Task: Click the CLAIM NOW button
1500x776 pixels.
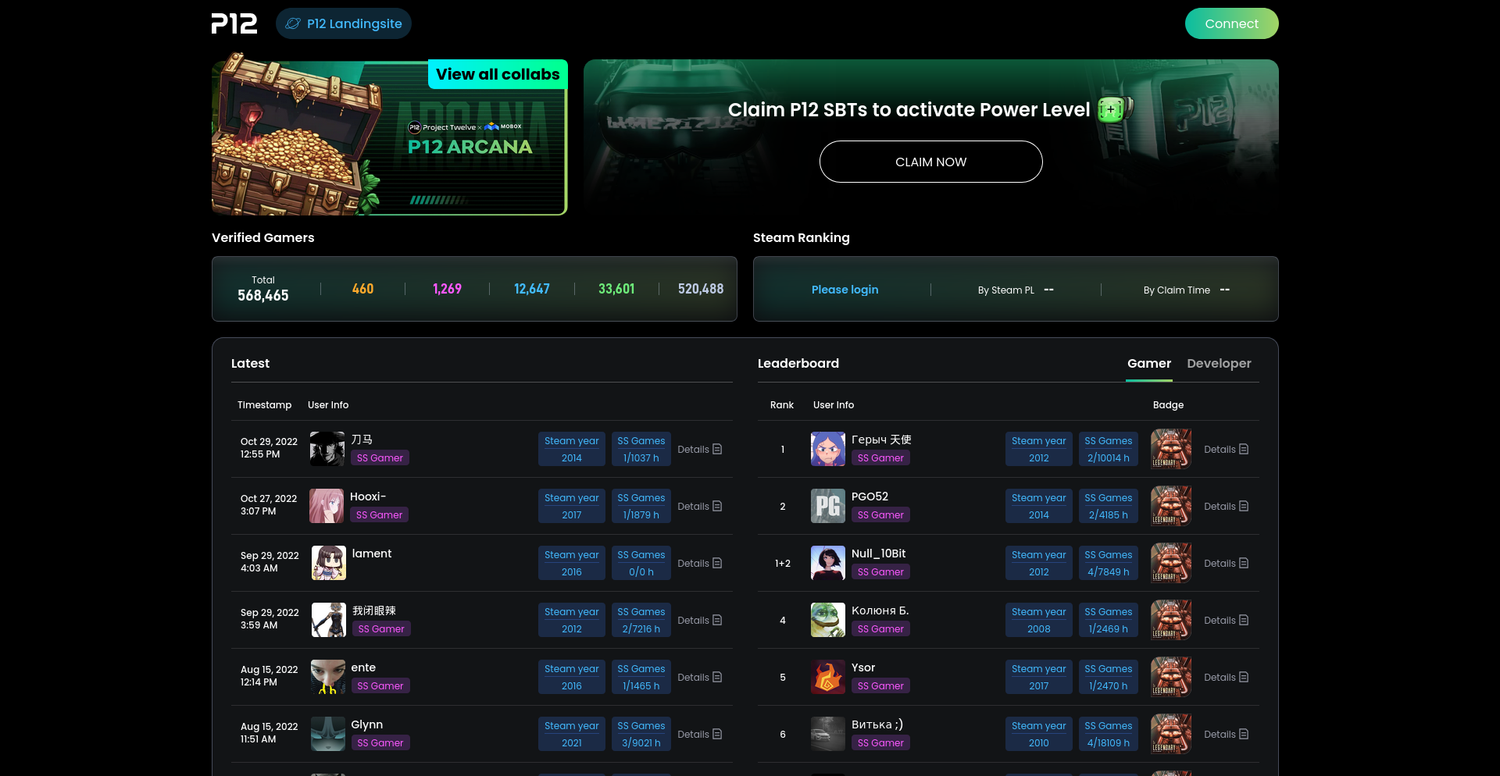Action: pyautogui.click(x=930, y=162)
